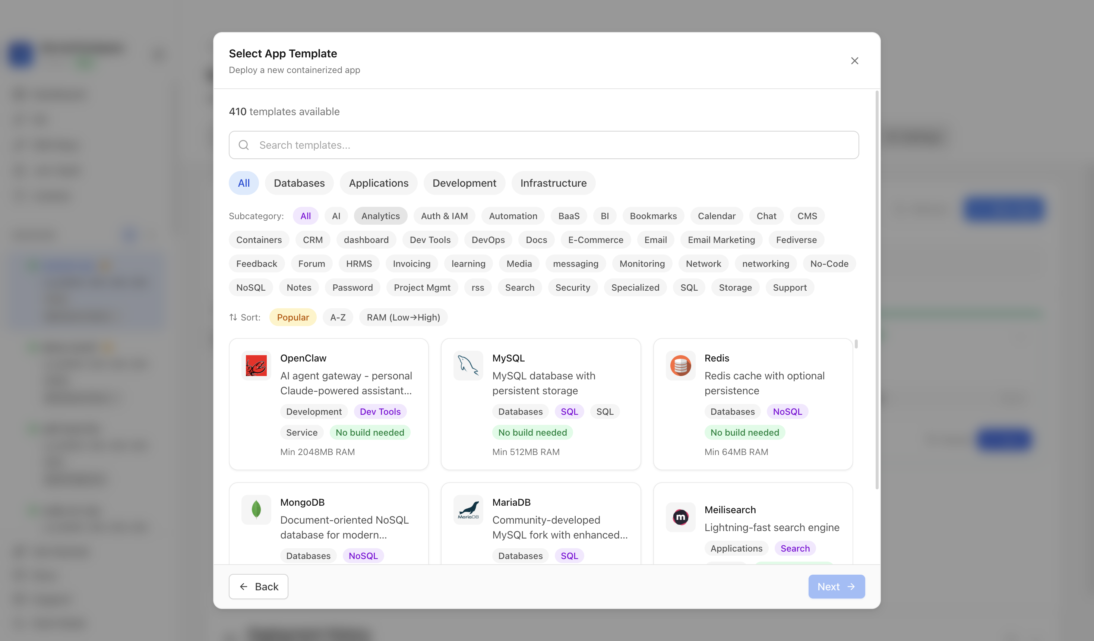The image size is (1094, 641).
Task: Filter by Notes subcategory
Action: (x=299, y=287)
